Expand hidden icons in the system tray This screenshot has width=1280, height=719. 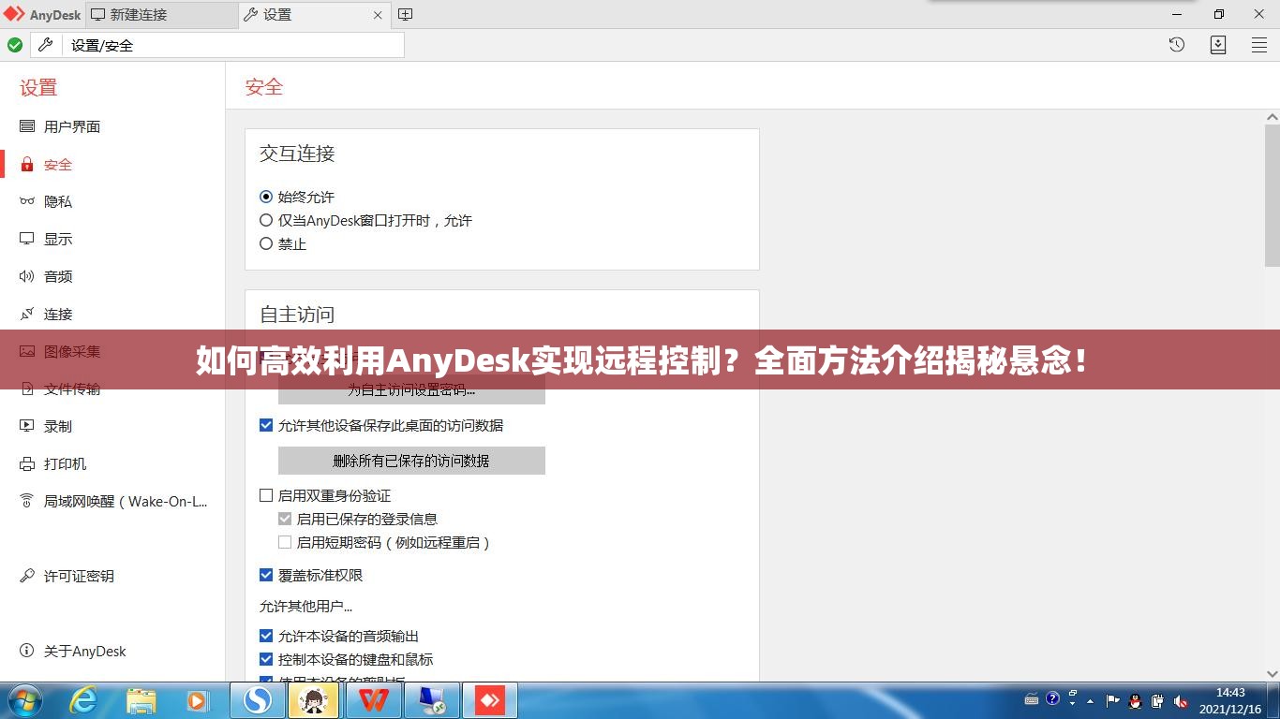pos(1092,699)
